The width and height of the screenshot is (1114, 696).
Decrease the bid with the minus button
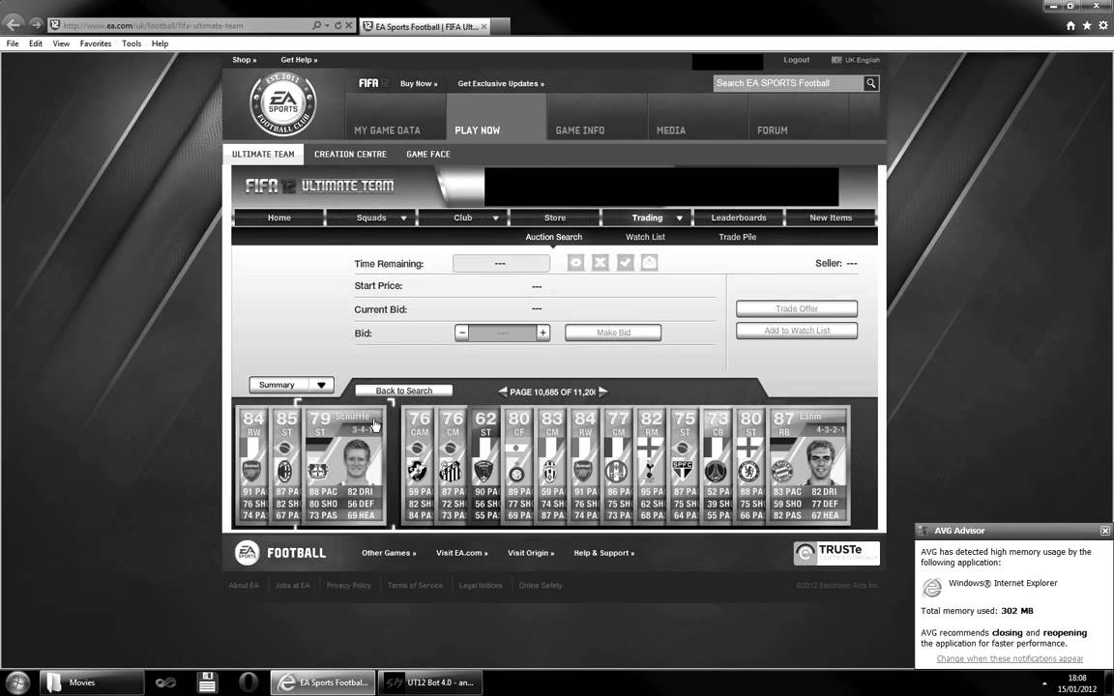462,333
